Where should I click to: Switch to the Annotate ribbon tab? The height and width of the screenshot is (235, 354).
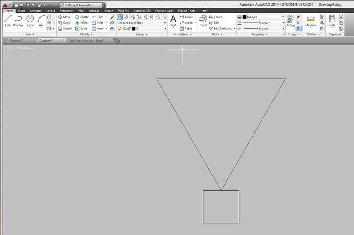36,11
